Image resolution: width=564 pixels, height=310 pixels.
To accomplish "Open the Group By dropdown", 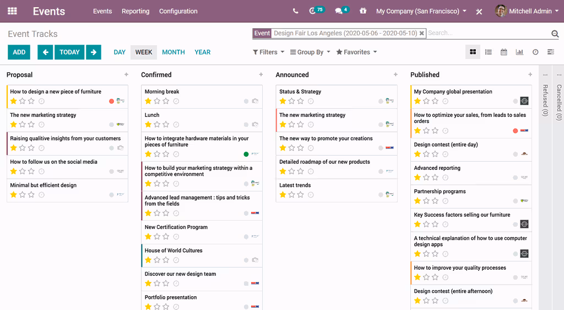I will tap(310, 52).
